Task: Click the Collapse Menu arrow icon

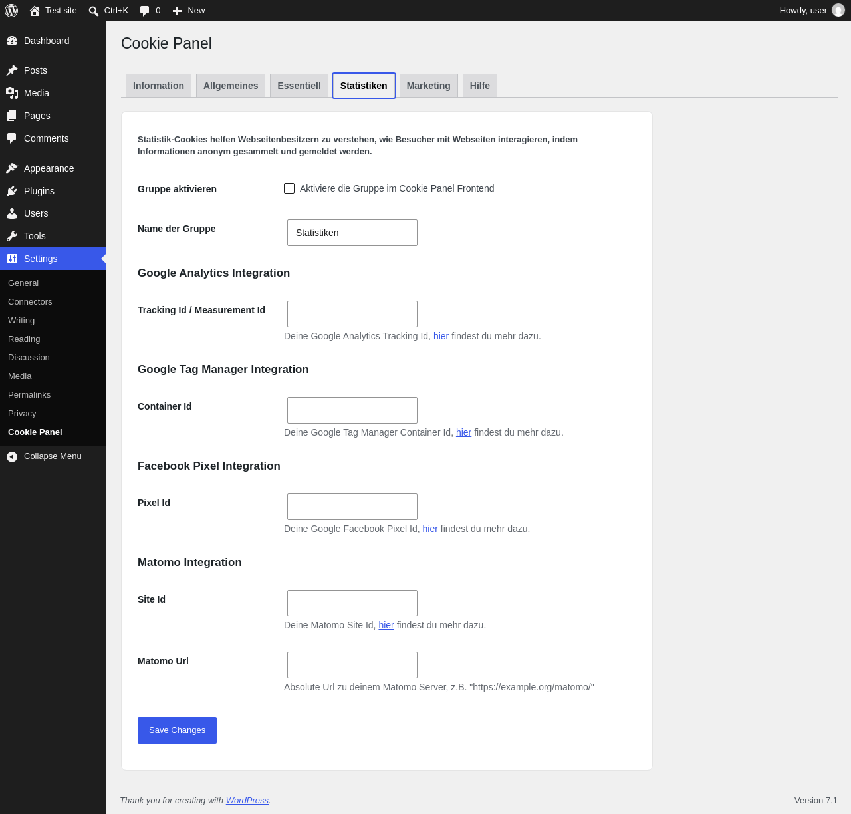Action: click(12, 456)
